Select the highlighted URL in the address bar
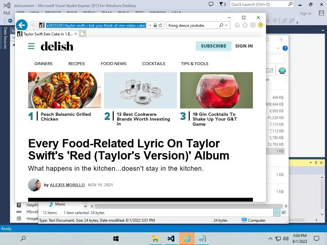This screenshot has width=327, height=245. click(x=96, y=26)
